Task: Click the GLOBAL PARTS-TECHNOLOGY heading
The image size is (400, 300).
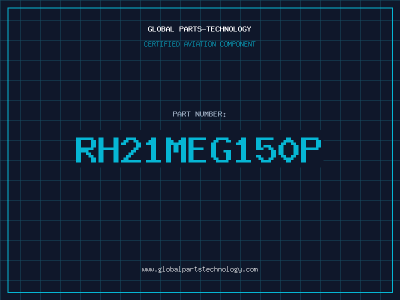Action: click(199, 29)
